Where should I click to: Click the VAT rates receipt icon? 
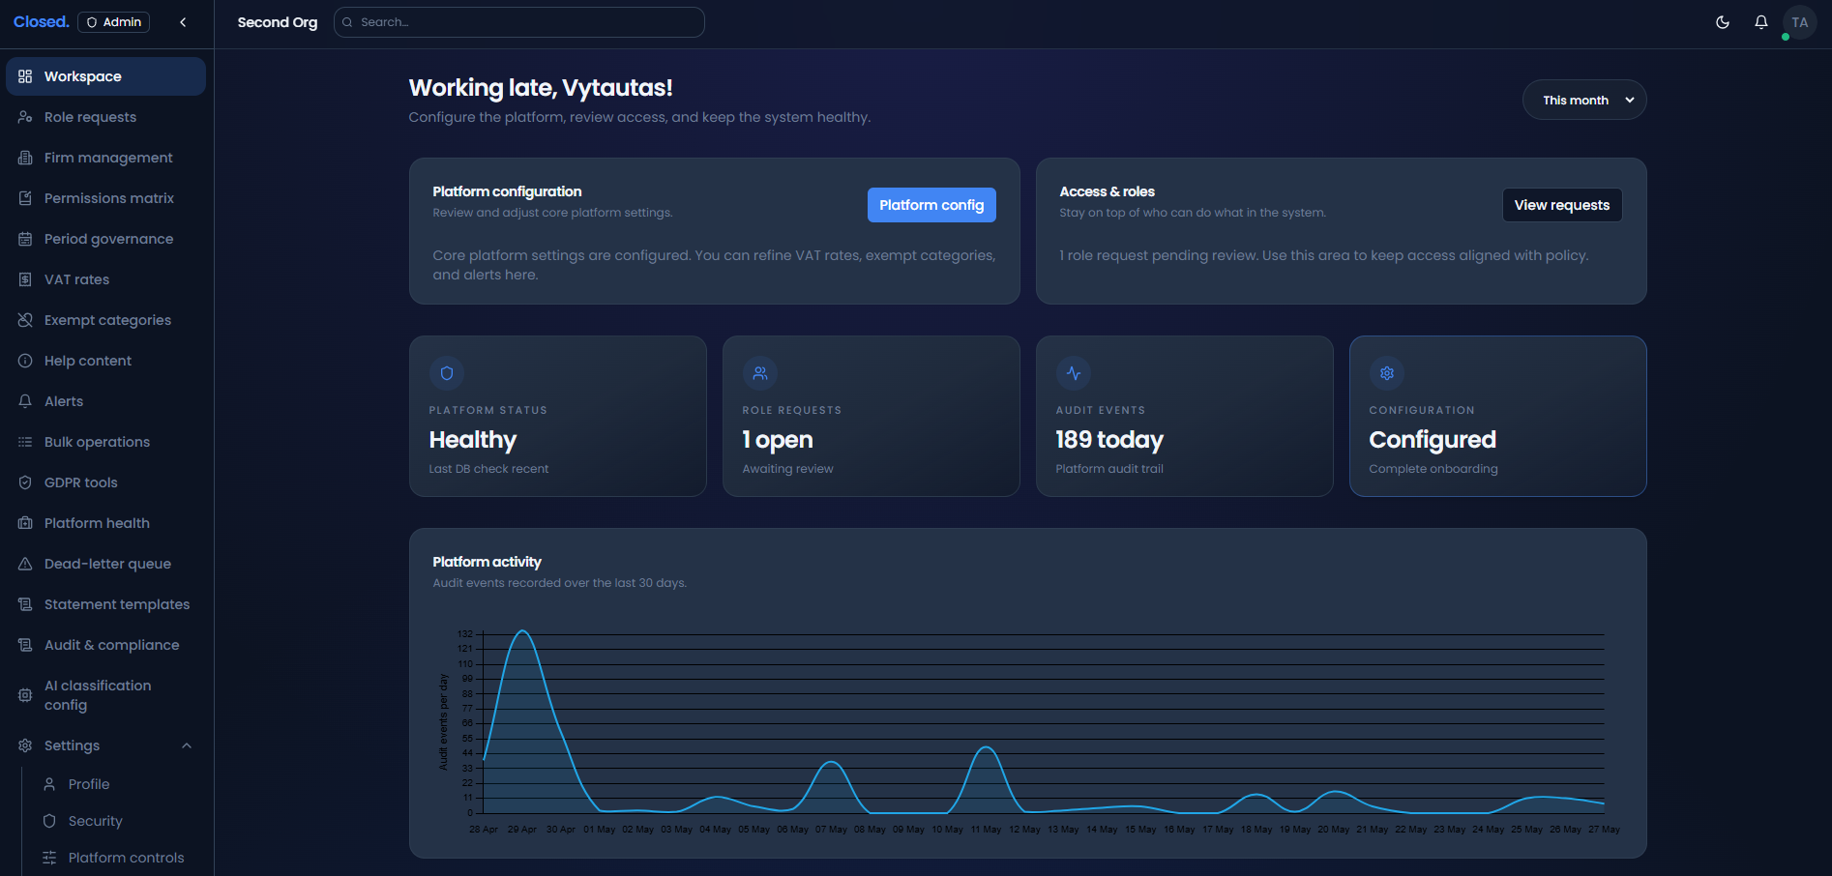pyautogui.click(x=25, y=279)
